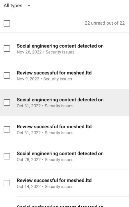
Task: Check the highlighted Oct 31 Social engineering checkbox
Action: [x=7, y=102]
